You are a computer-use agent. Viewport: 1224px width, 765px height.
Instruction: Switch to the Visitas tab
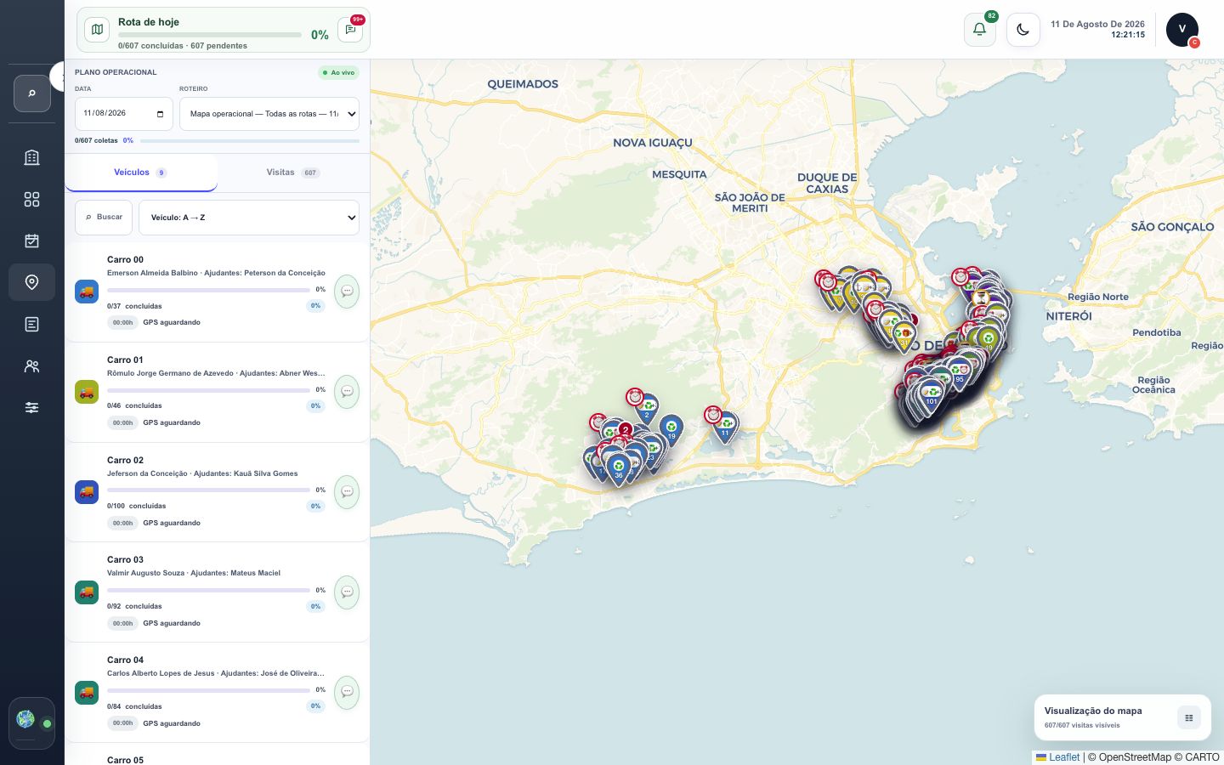point(292,173)
